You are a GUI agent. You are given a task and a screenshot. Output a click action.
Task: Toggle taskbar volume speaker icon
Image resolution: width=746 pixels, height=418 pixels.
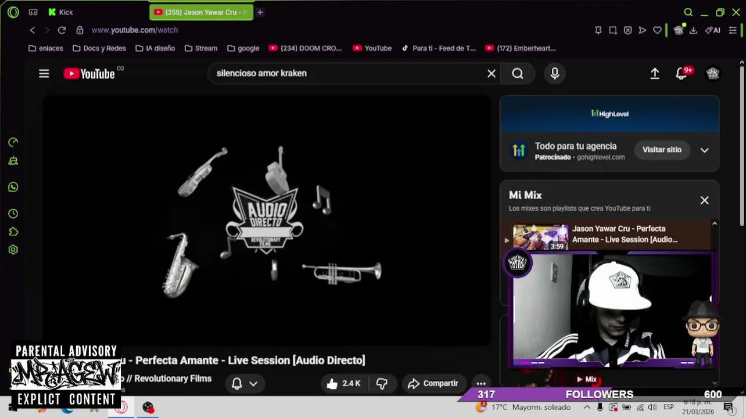[652, 408]
